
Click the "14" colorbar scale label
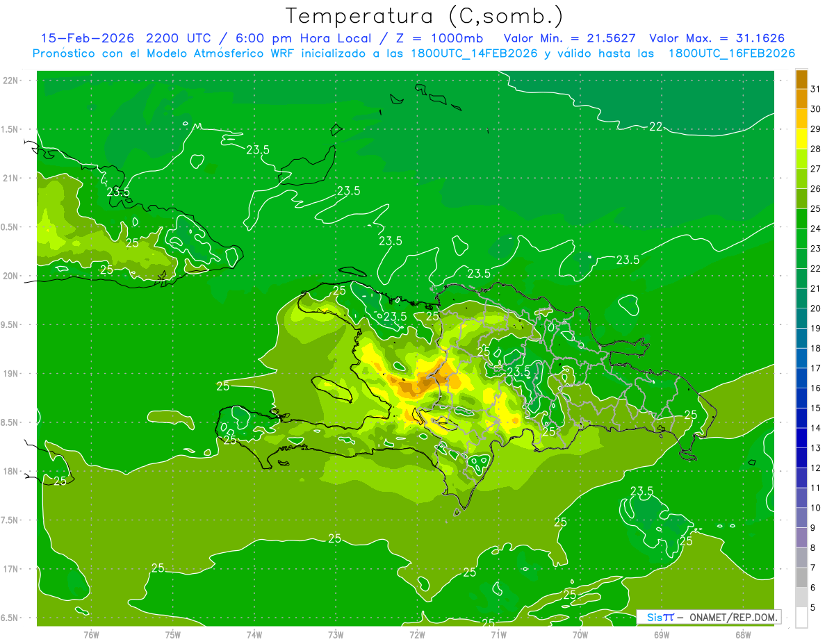point(815,428)
